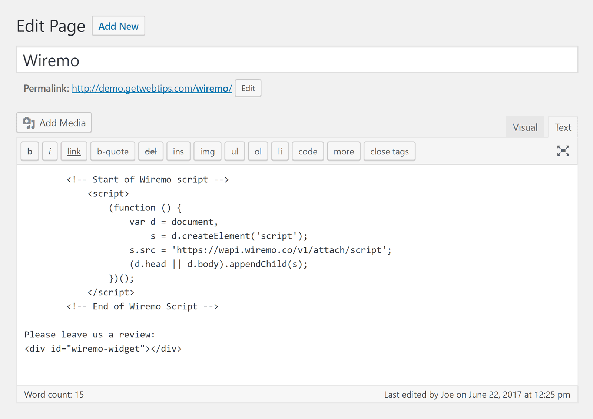Apply italic using the i button
The height and width of the screenshot is (419, 593).
[x=50, y=152]
